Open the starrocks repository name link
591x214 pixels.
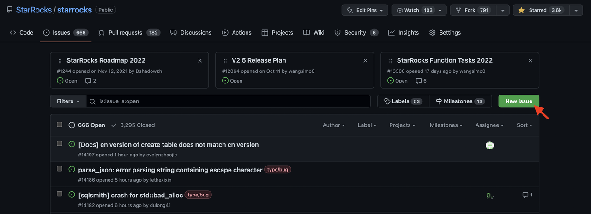pos(74,10)
